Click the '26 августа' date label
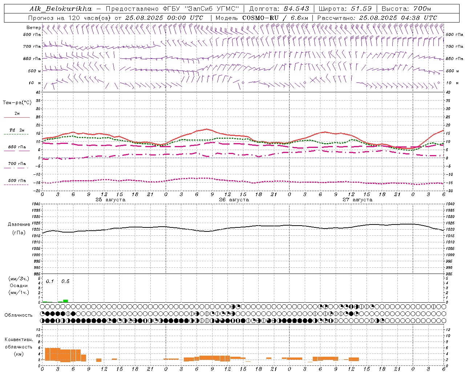The image size is (465, 372). [234, 200]
